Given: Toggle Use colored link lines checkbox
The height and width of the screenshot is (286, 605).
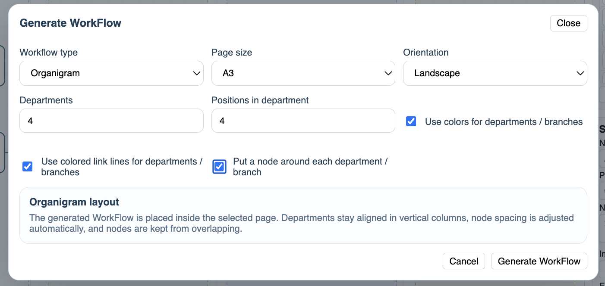Looking at the screenshot, I should (28, 166).
